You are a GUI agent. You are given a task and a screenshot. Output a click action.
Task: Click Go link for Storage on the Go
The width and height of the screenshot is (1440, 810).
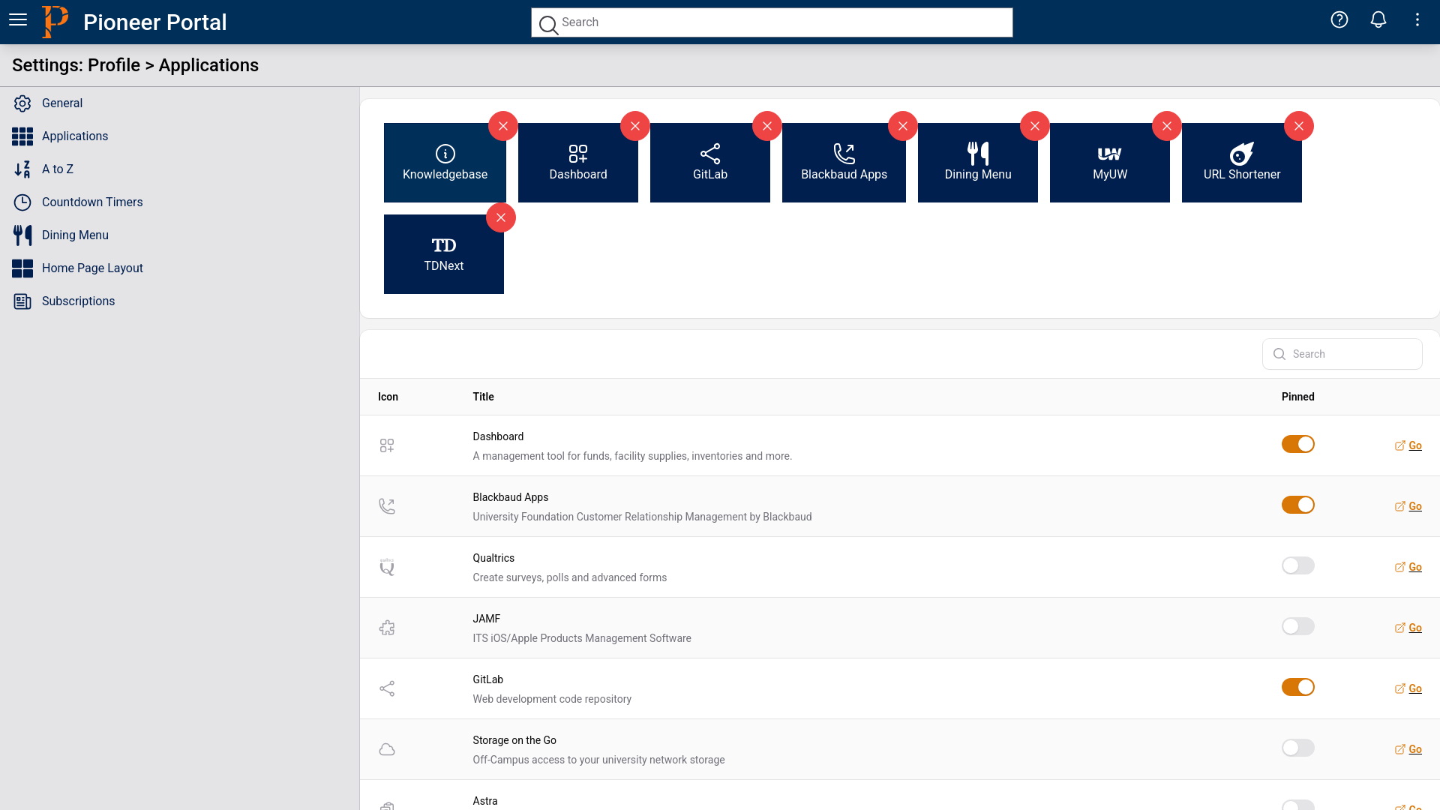point(1408,749)
